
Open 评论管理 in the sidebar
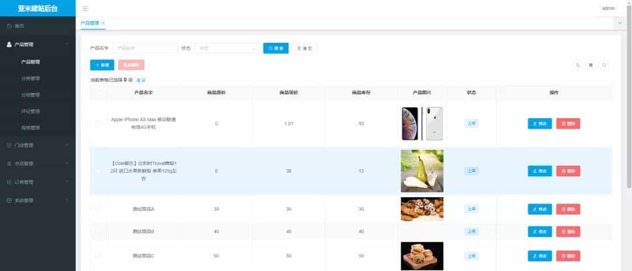pos(37,111)
